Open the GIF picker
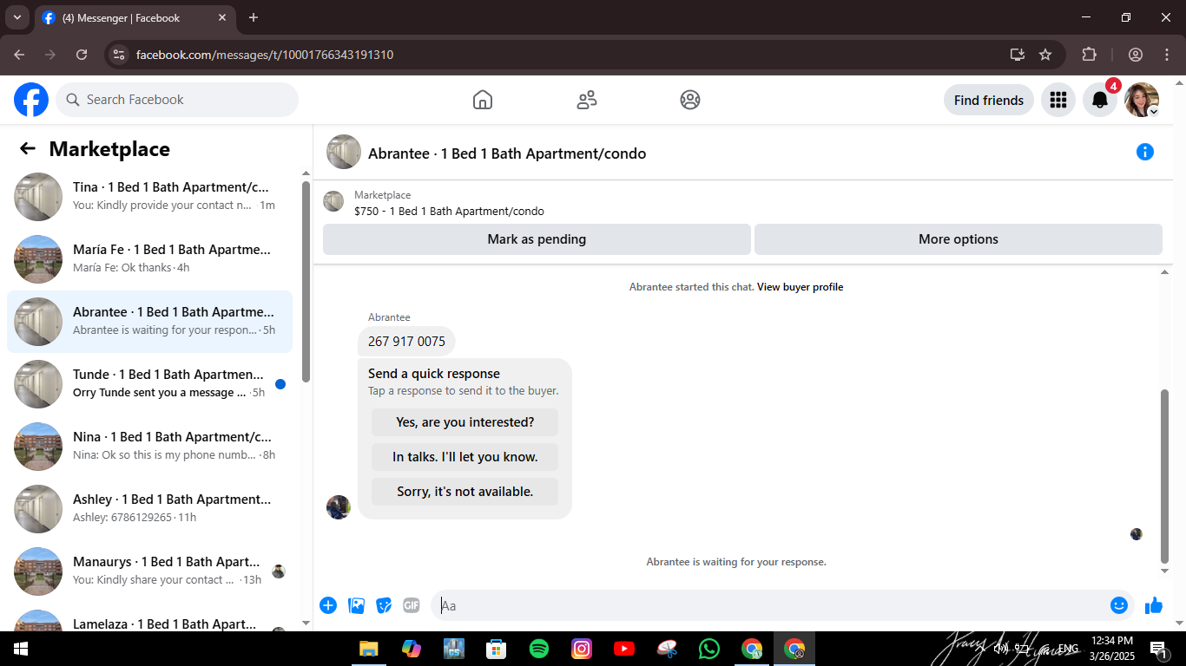Screen dimensions: 1186x666 (412, 605)
